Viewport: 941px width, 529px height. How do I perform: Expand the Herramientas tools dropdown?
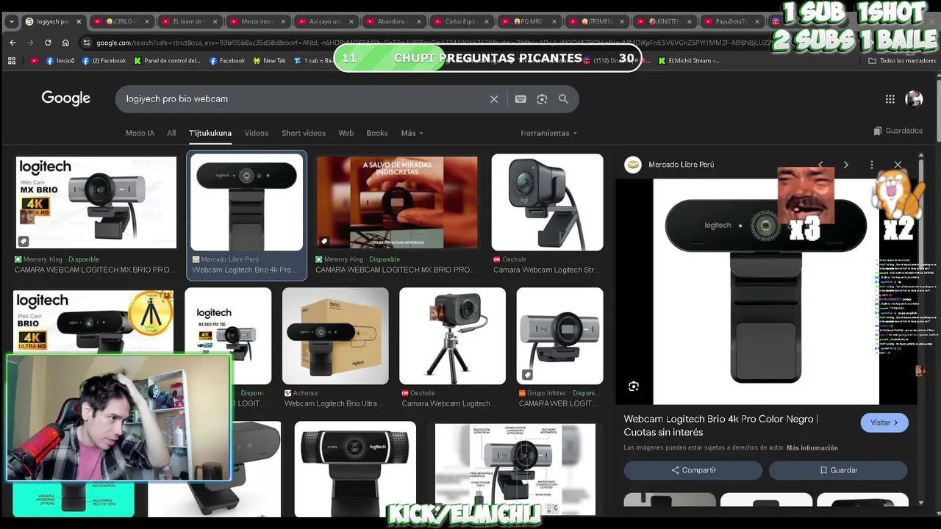pos(549,133)
